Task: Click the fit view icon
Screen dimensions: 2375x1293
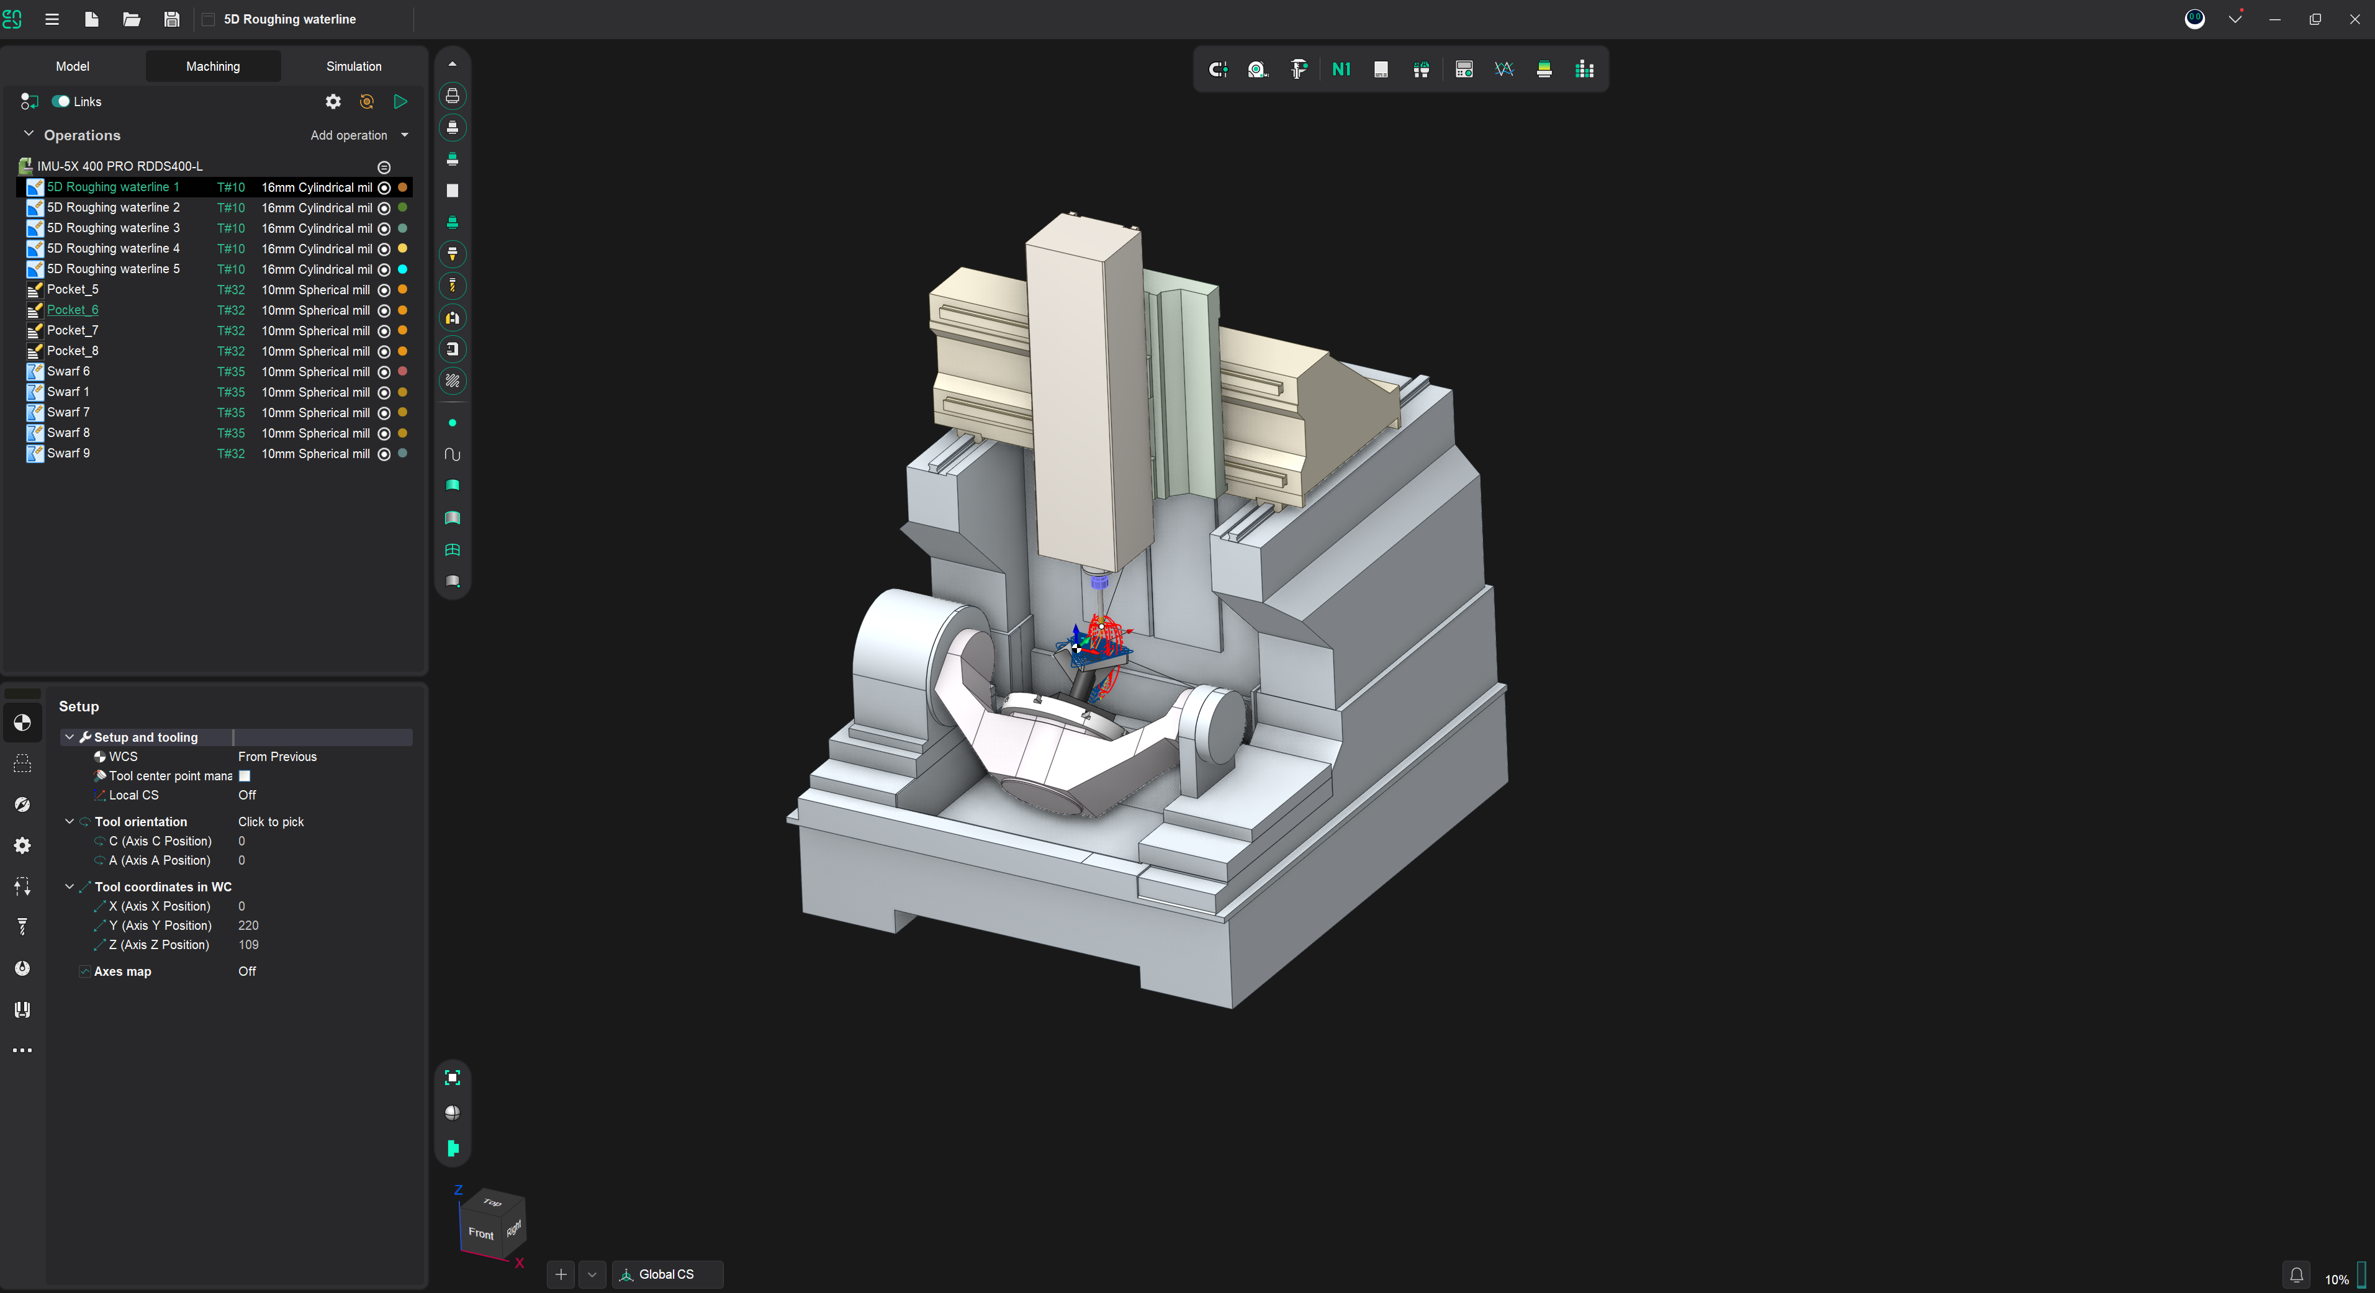Action: (x=452, y=1077)
